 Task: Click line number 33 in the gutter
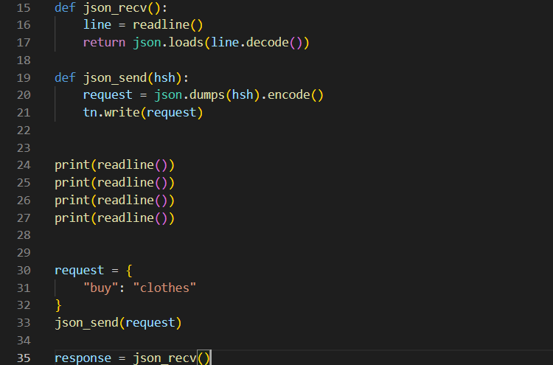tap(24, 323)
